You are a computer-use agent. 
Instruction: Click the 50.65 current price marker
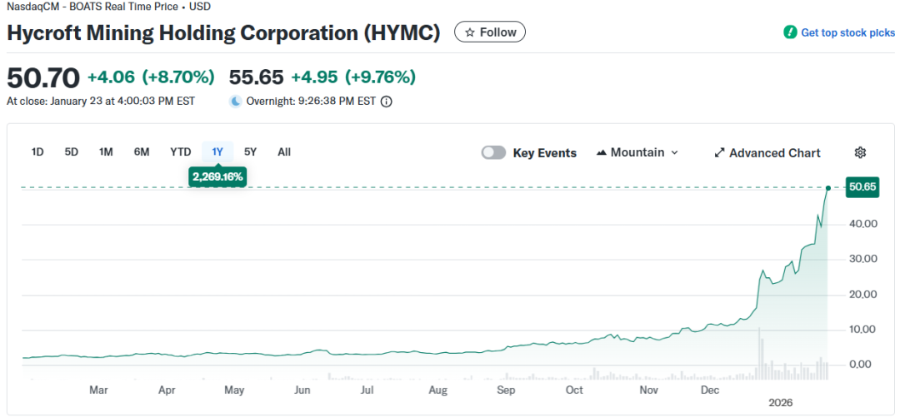coord(862,187)
